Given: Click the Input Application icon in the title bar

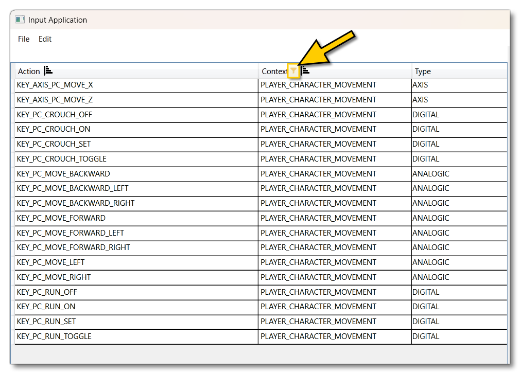Looking at the screenshot, I should [x=20, y=19].
